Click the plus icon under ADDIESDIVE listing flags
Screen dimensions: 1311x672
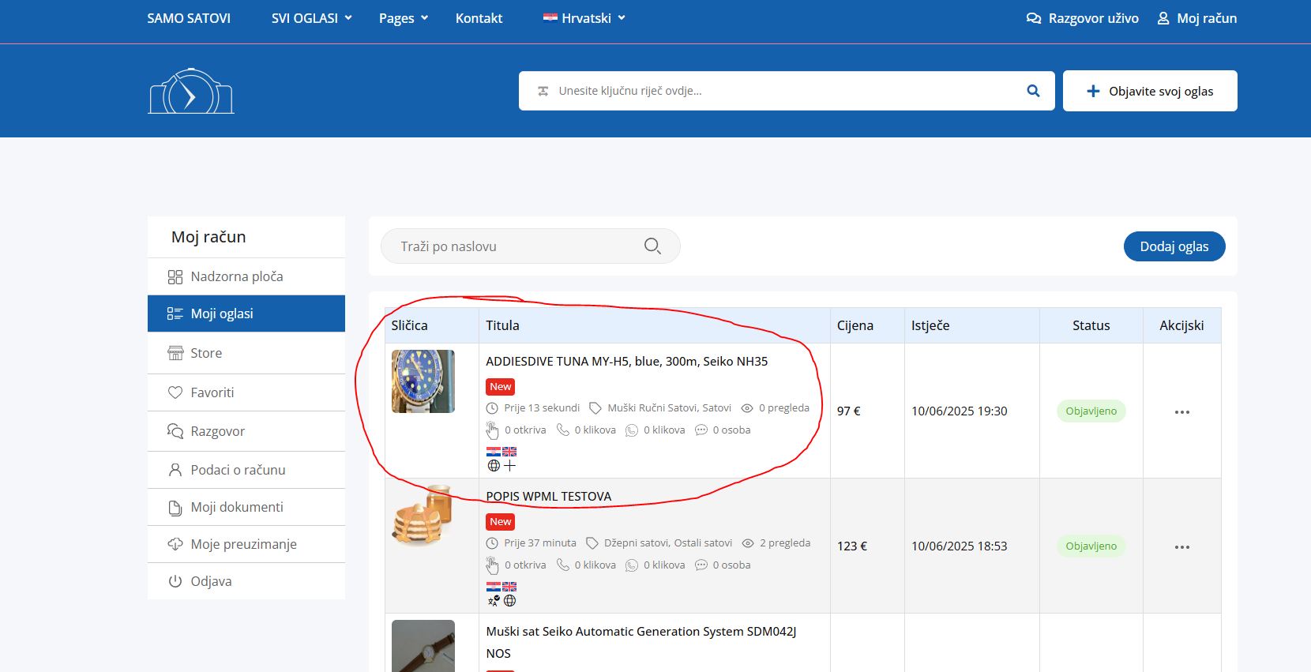pyautogui.click(x=510, y=466)
